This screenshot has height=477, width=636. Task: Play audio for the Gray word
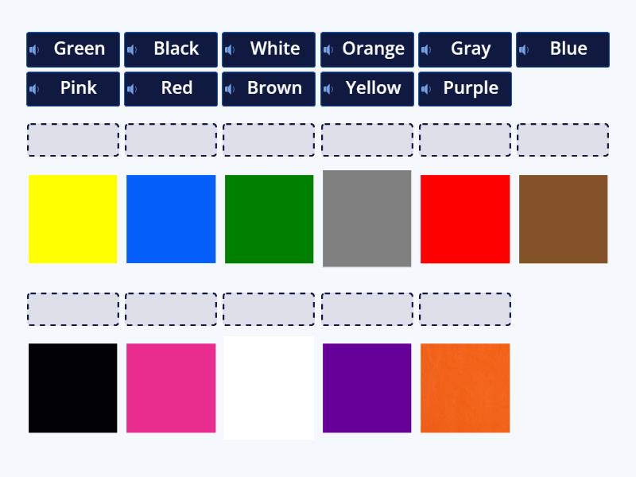click(426, 48)
